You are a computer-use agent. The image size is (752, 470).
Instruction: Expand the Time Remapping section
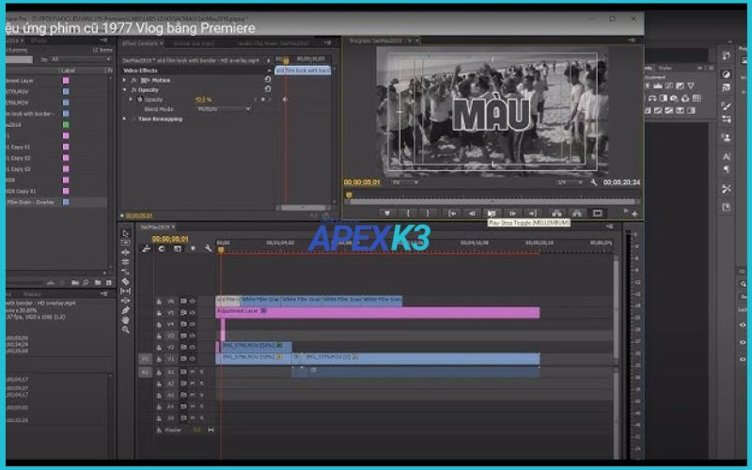coord(125,119)
